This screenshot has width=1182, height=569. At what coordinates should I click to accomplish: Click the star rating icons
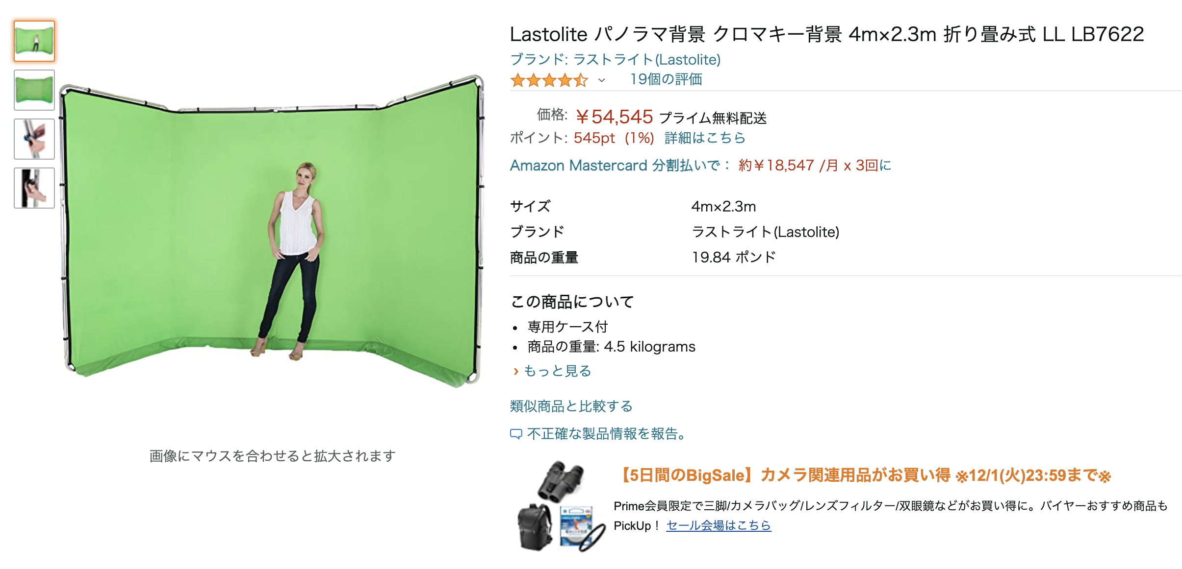[549, 80]
